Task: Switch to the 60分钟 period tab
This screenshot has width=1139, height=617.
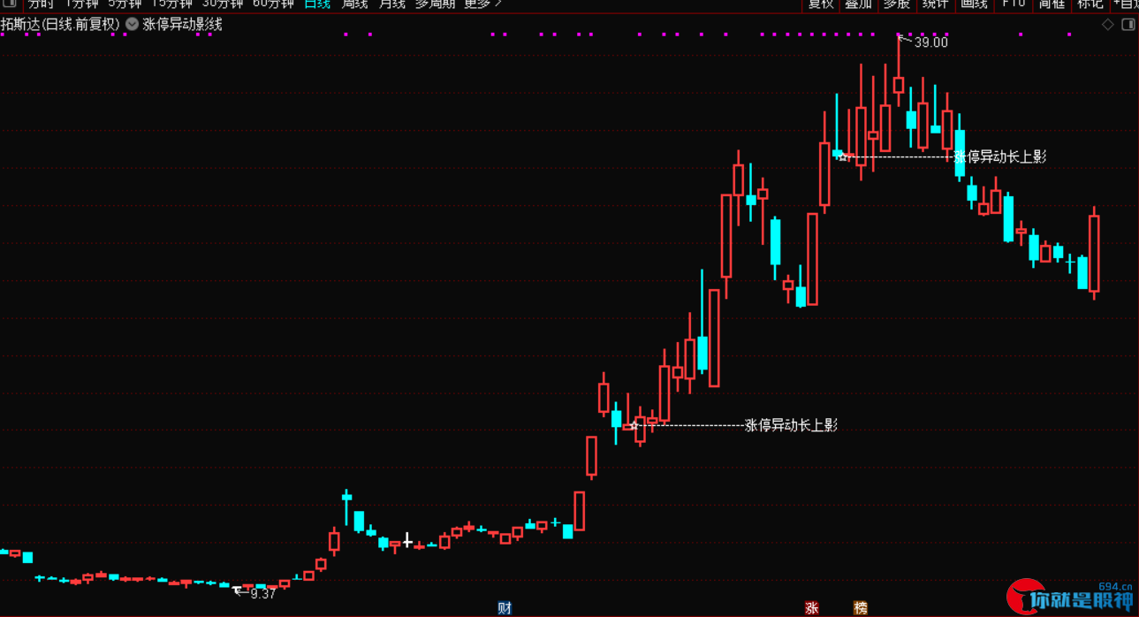Action: click(273, 4)
